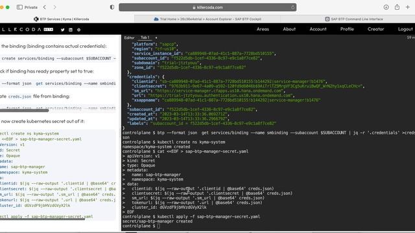Click the killercoda.com address bar
Image resolution: width=415 pixels, height=233 pixels.
207,7
